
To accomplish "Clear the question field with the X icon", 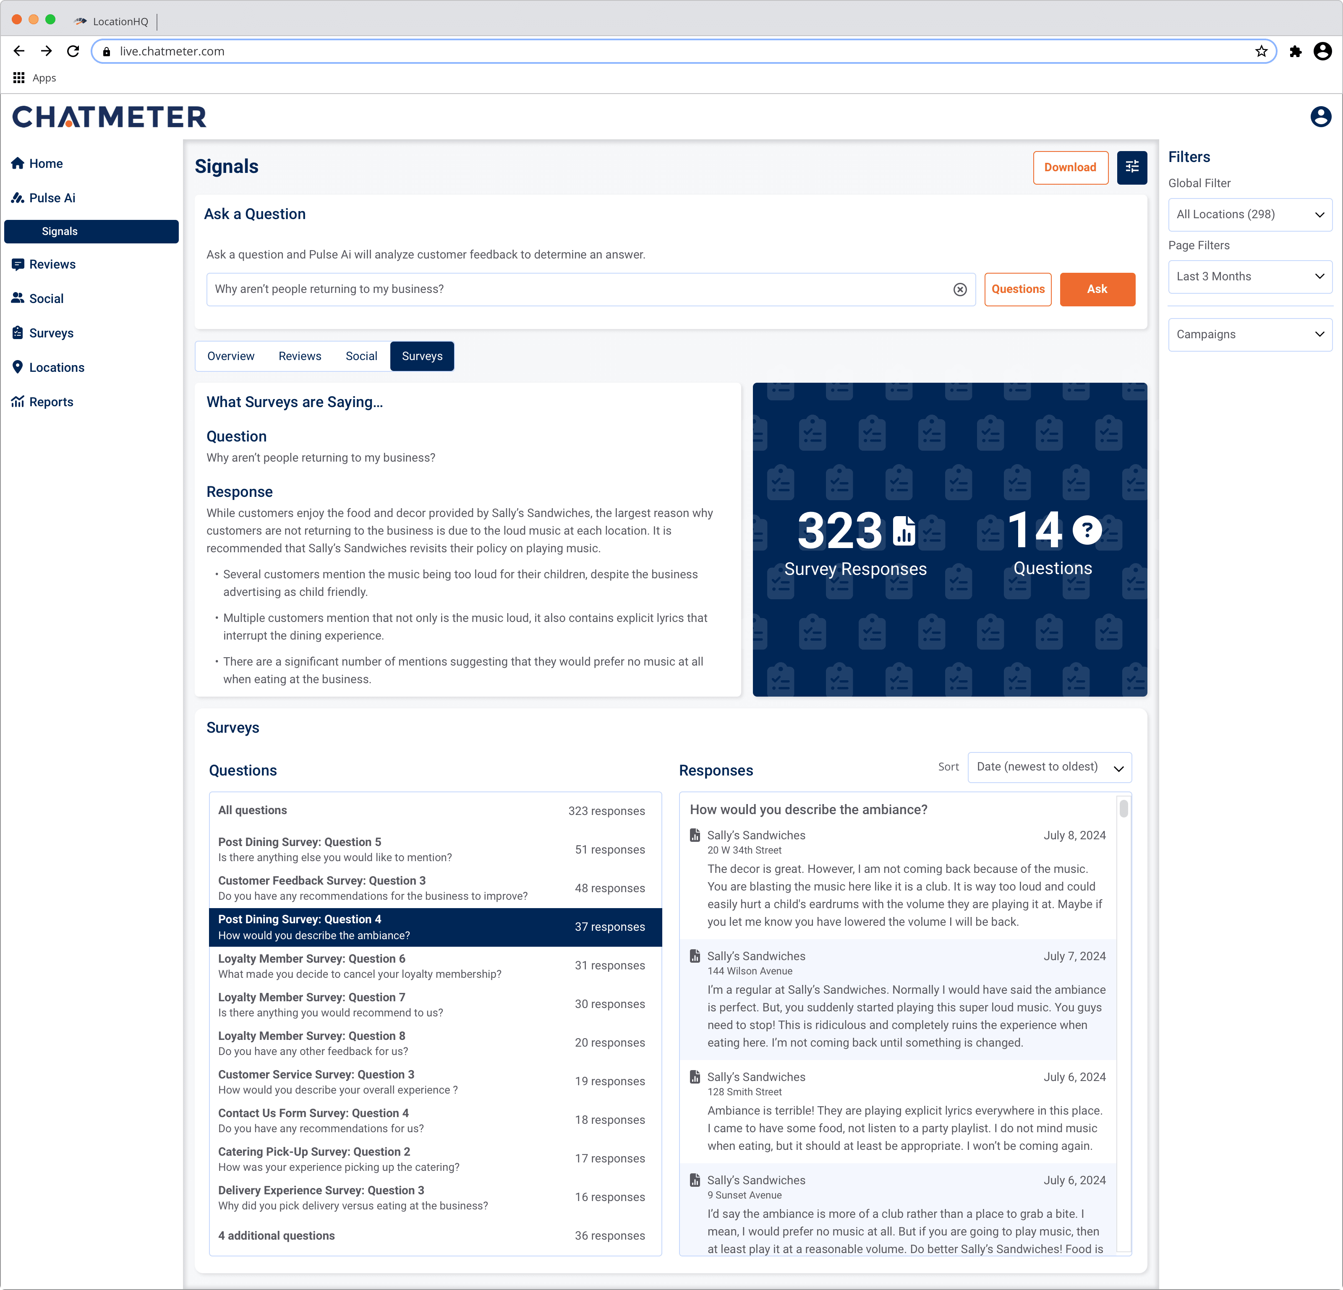I will [959, 289].
